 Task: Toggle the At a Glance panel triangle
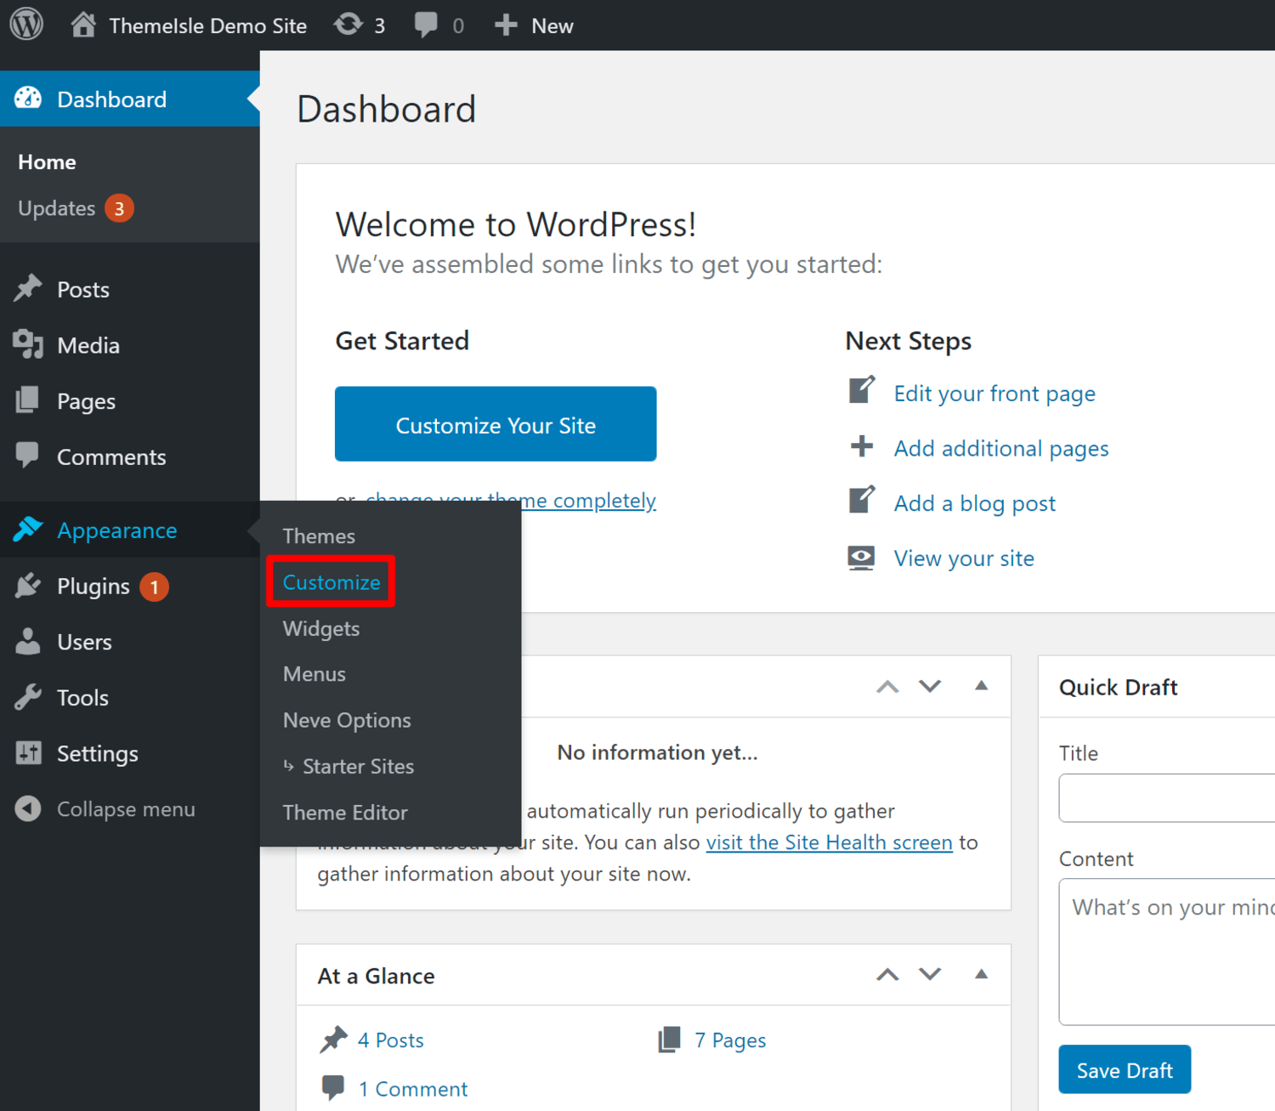[981, 974]
